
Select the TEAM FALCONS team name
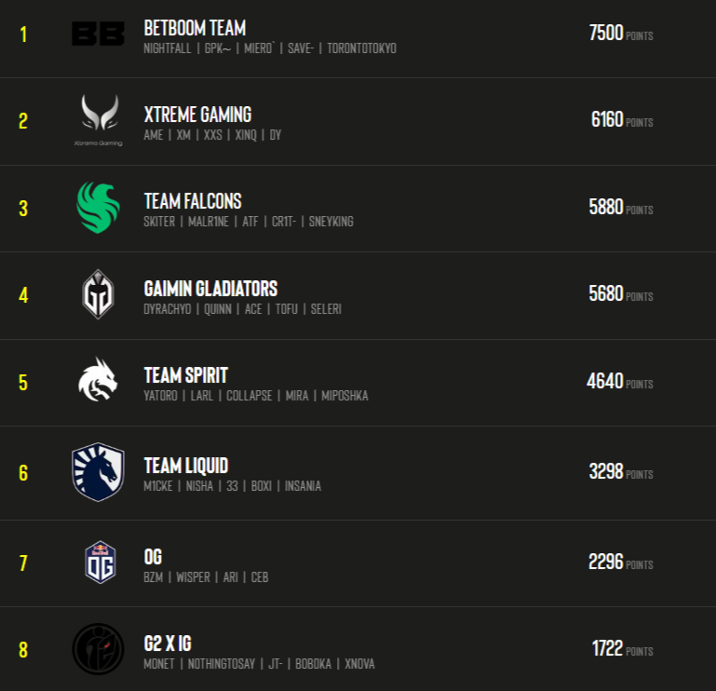pyautogui.click(x=193, y=201)
